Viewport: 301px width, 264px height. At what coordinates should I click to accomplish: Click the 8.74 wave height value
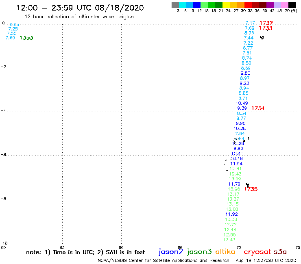click(x=247, y=58)
